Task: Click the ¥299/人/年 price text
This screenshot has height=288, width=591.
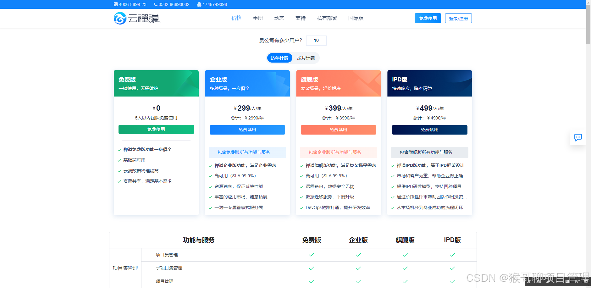Action: tap(247, 108)
